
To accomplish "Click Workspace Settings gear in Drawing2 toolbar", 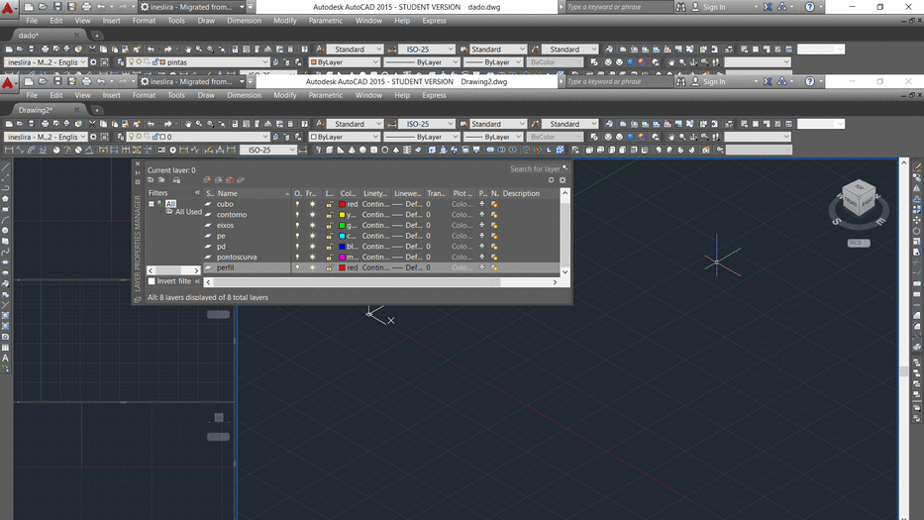I will 93,137.
